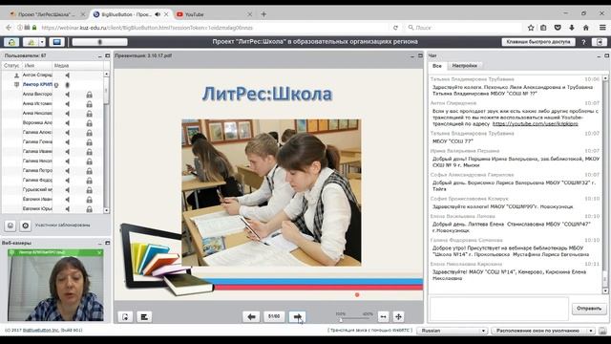Open browser downloads arrow icon

[572, 28]
